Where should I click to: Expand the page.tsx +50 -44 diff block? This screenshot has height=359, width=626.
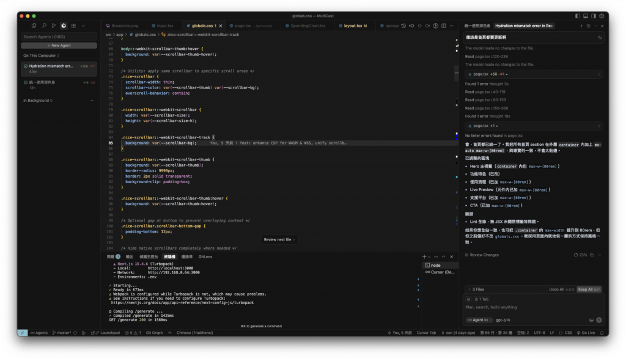tap(534, 74)
